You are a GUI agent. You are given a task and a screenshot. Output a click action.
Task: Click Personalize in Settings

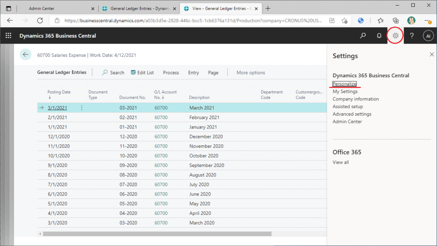point(344,84)
